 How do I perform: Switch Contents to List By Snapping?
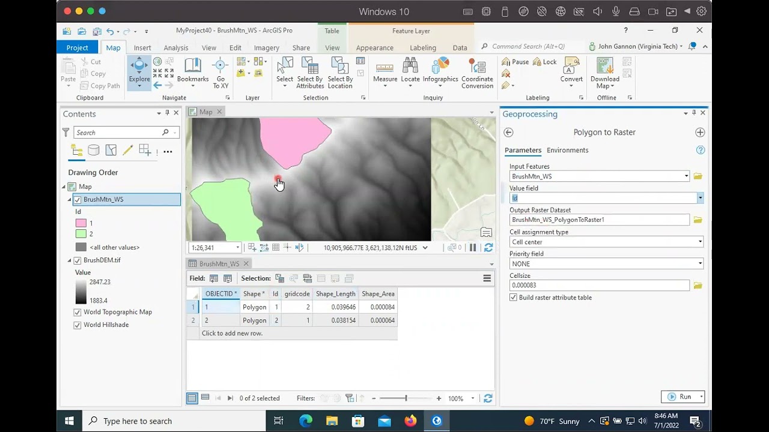coord(145,151)
